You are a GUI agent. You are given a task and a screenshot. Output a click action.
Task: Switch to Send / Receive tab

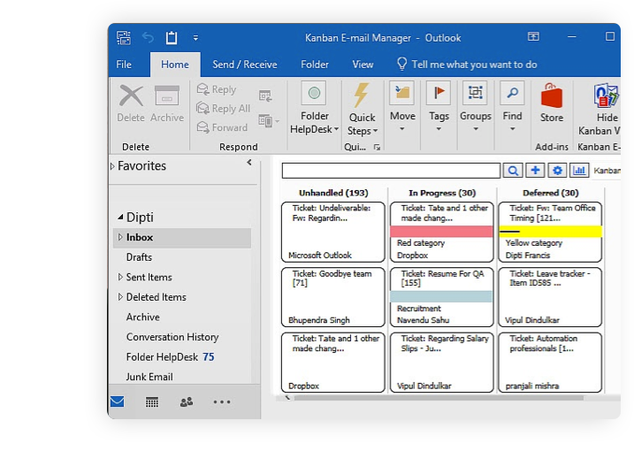click(x=245, y=65)
